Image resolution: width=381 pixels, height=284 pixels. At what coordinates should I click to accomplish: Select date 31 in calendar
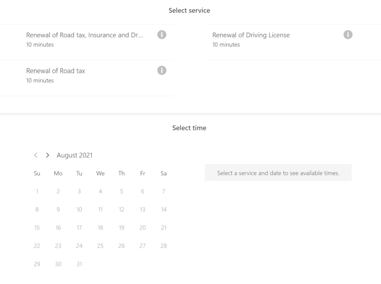coord(79,264)
